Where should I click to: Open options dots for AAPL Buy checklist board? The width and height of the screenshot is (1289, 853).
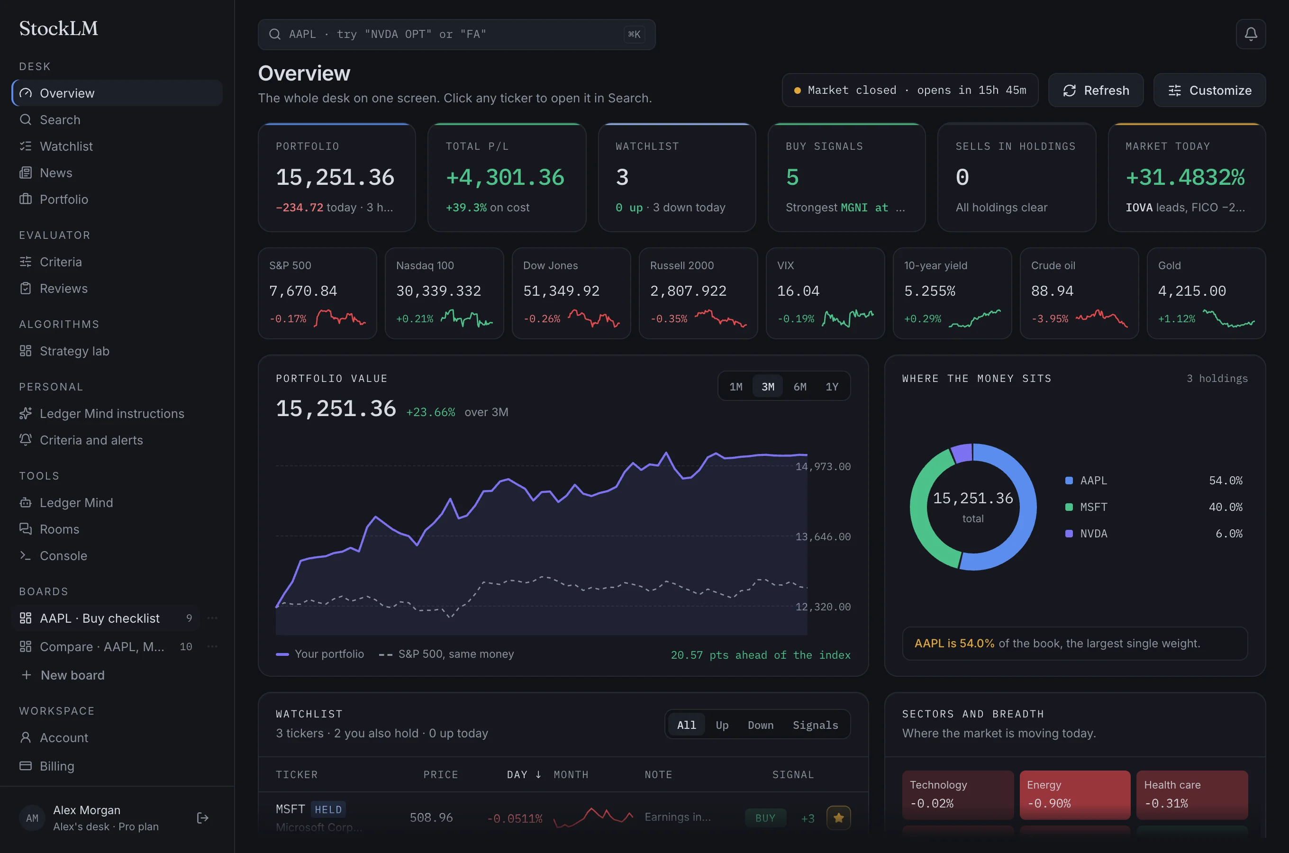pos(213,618)
